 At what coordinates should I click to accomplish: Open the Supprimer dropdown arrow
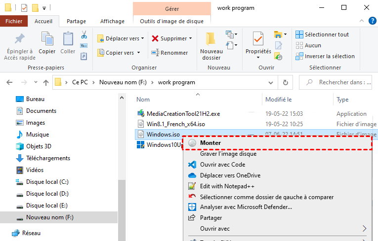click(190, 38)
